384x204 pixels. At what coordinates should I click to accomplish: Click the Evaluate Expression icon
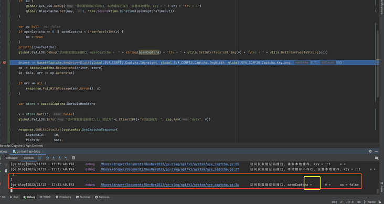(73, 158)
